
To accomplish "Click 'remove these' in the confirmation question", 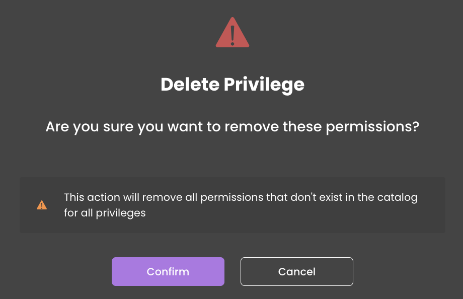I will 273,127.
